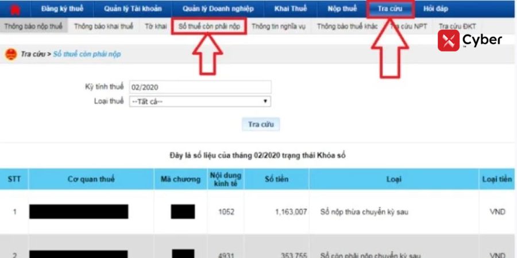Click the national emblem breadcrumb icon
This screenshot has height=258, width=517.
[11, 54]
